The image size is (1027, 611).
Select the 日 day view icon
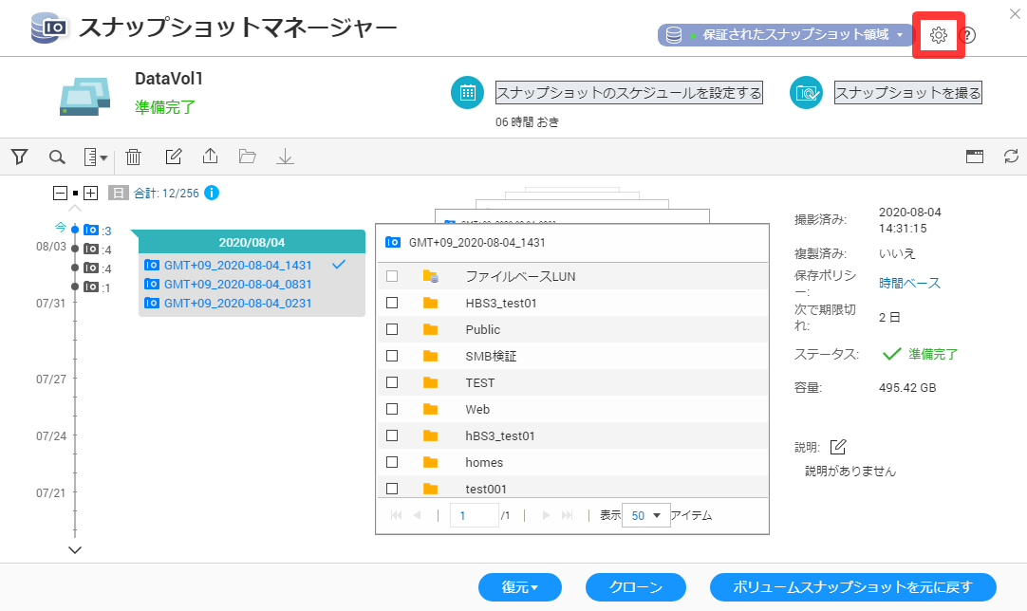coord(118,193)
